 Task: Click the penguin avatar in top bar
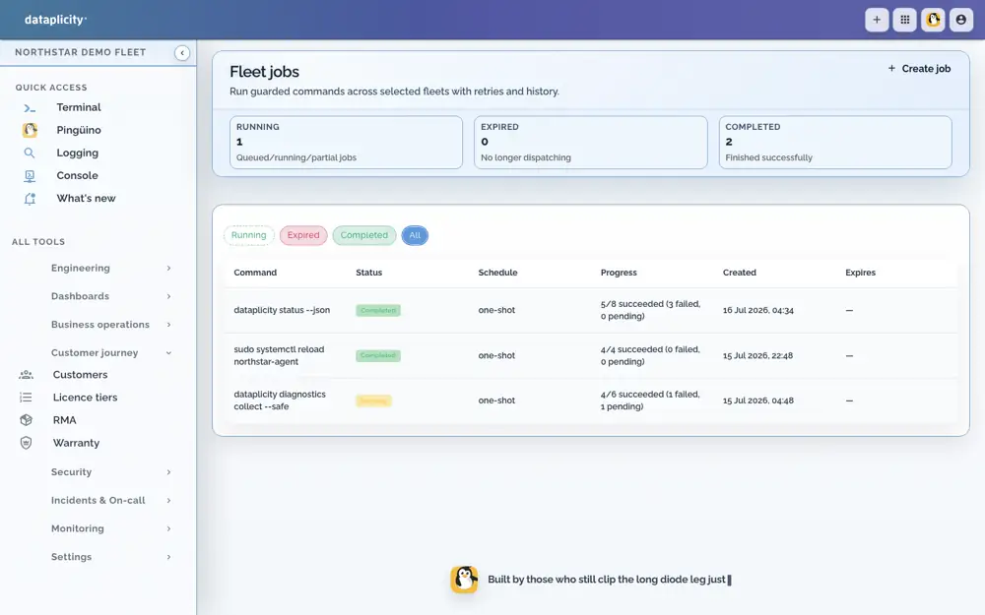(933, 20)
